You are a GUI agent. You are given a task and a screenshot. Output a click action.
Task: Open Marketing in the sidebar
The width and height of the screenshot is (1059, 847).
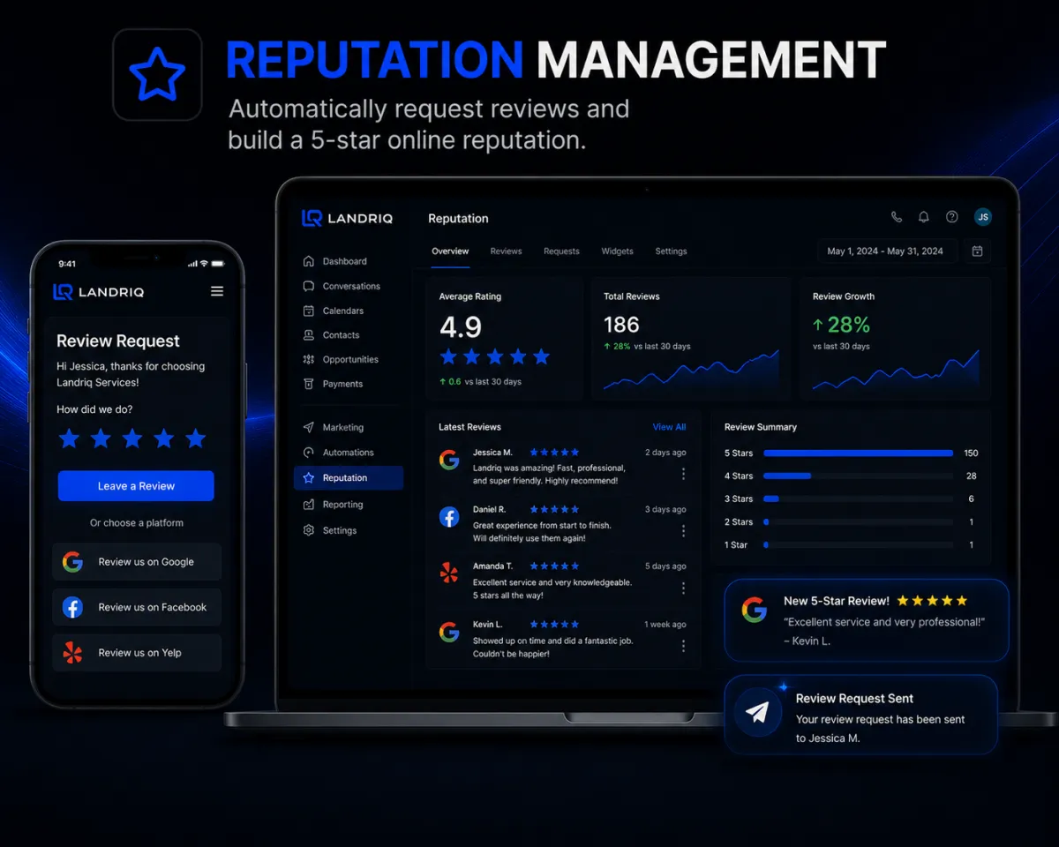tap(333, 427)
